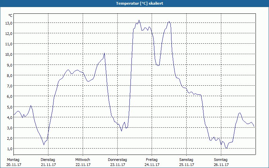Click the date 25.11.17

[x=187, y=165]
